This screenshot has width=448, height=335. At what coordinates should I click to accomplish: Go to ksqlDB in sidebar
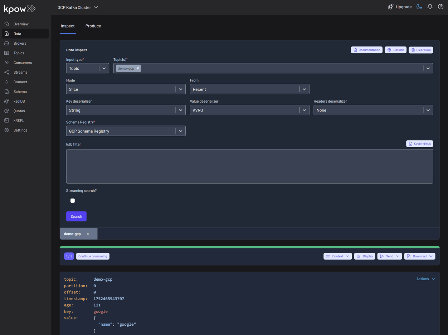pyautogui.click(x=19, y=101)
